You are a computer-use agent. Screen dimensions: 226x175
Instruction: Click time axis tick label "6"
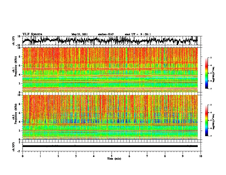click(x=130, y=156)
